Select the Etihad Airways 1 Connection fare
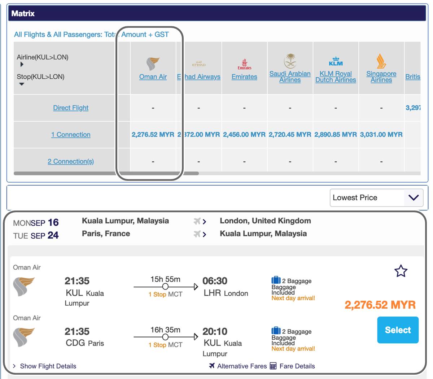Screen dimensions: 433x379 point(199,135)
